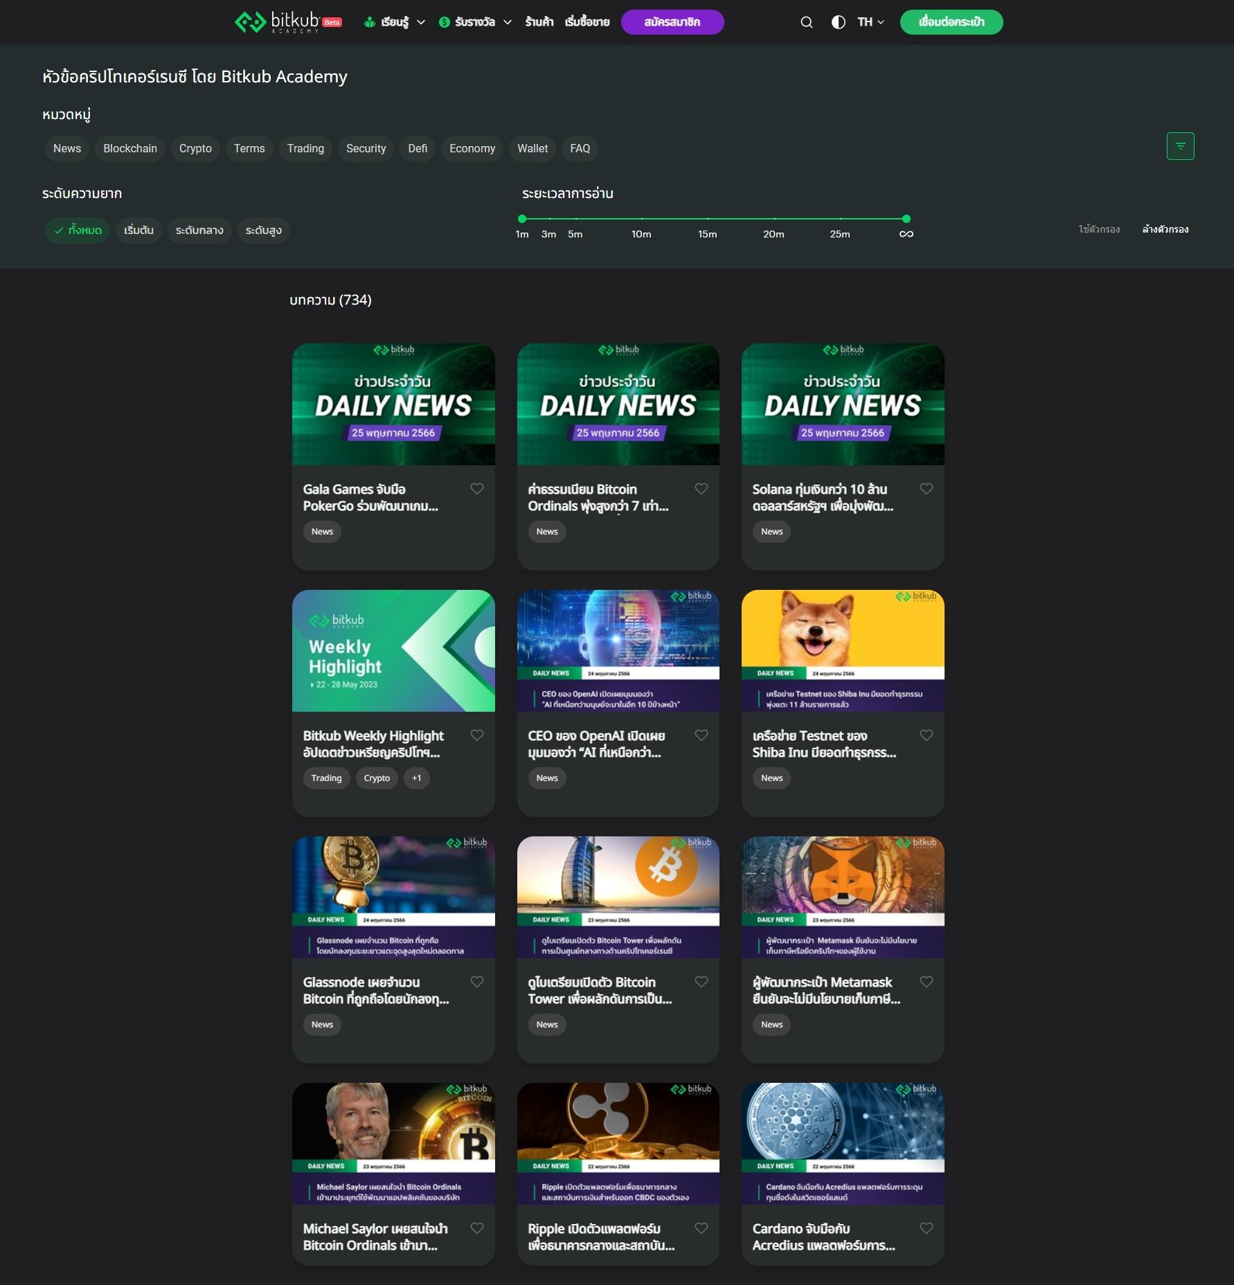Image resolution: width=1234 pixels, height=1285 pixels.
Task: Favorite the Shiba Inu Testnet article heart
Action: pyautogui.click(x=927, y=735)
